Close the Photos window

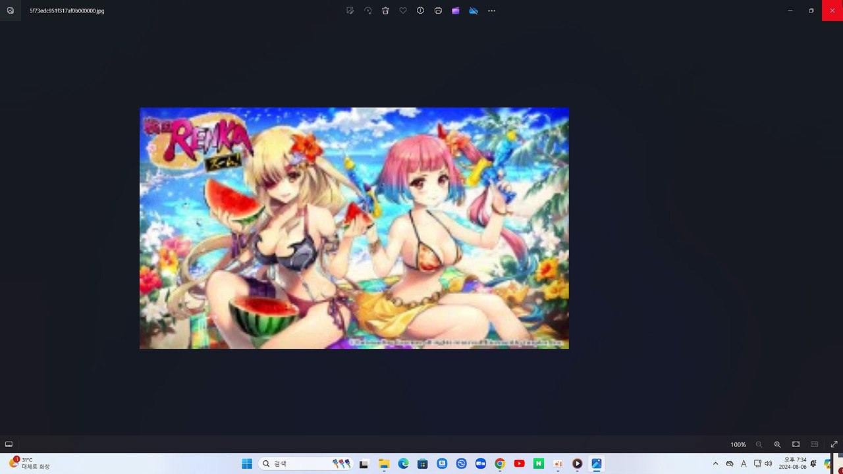click(832, 11)
